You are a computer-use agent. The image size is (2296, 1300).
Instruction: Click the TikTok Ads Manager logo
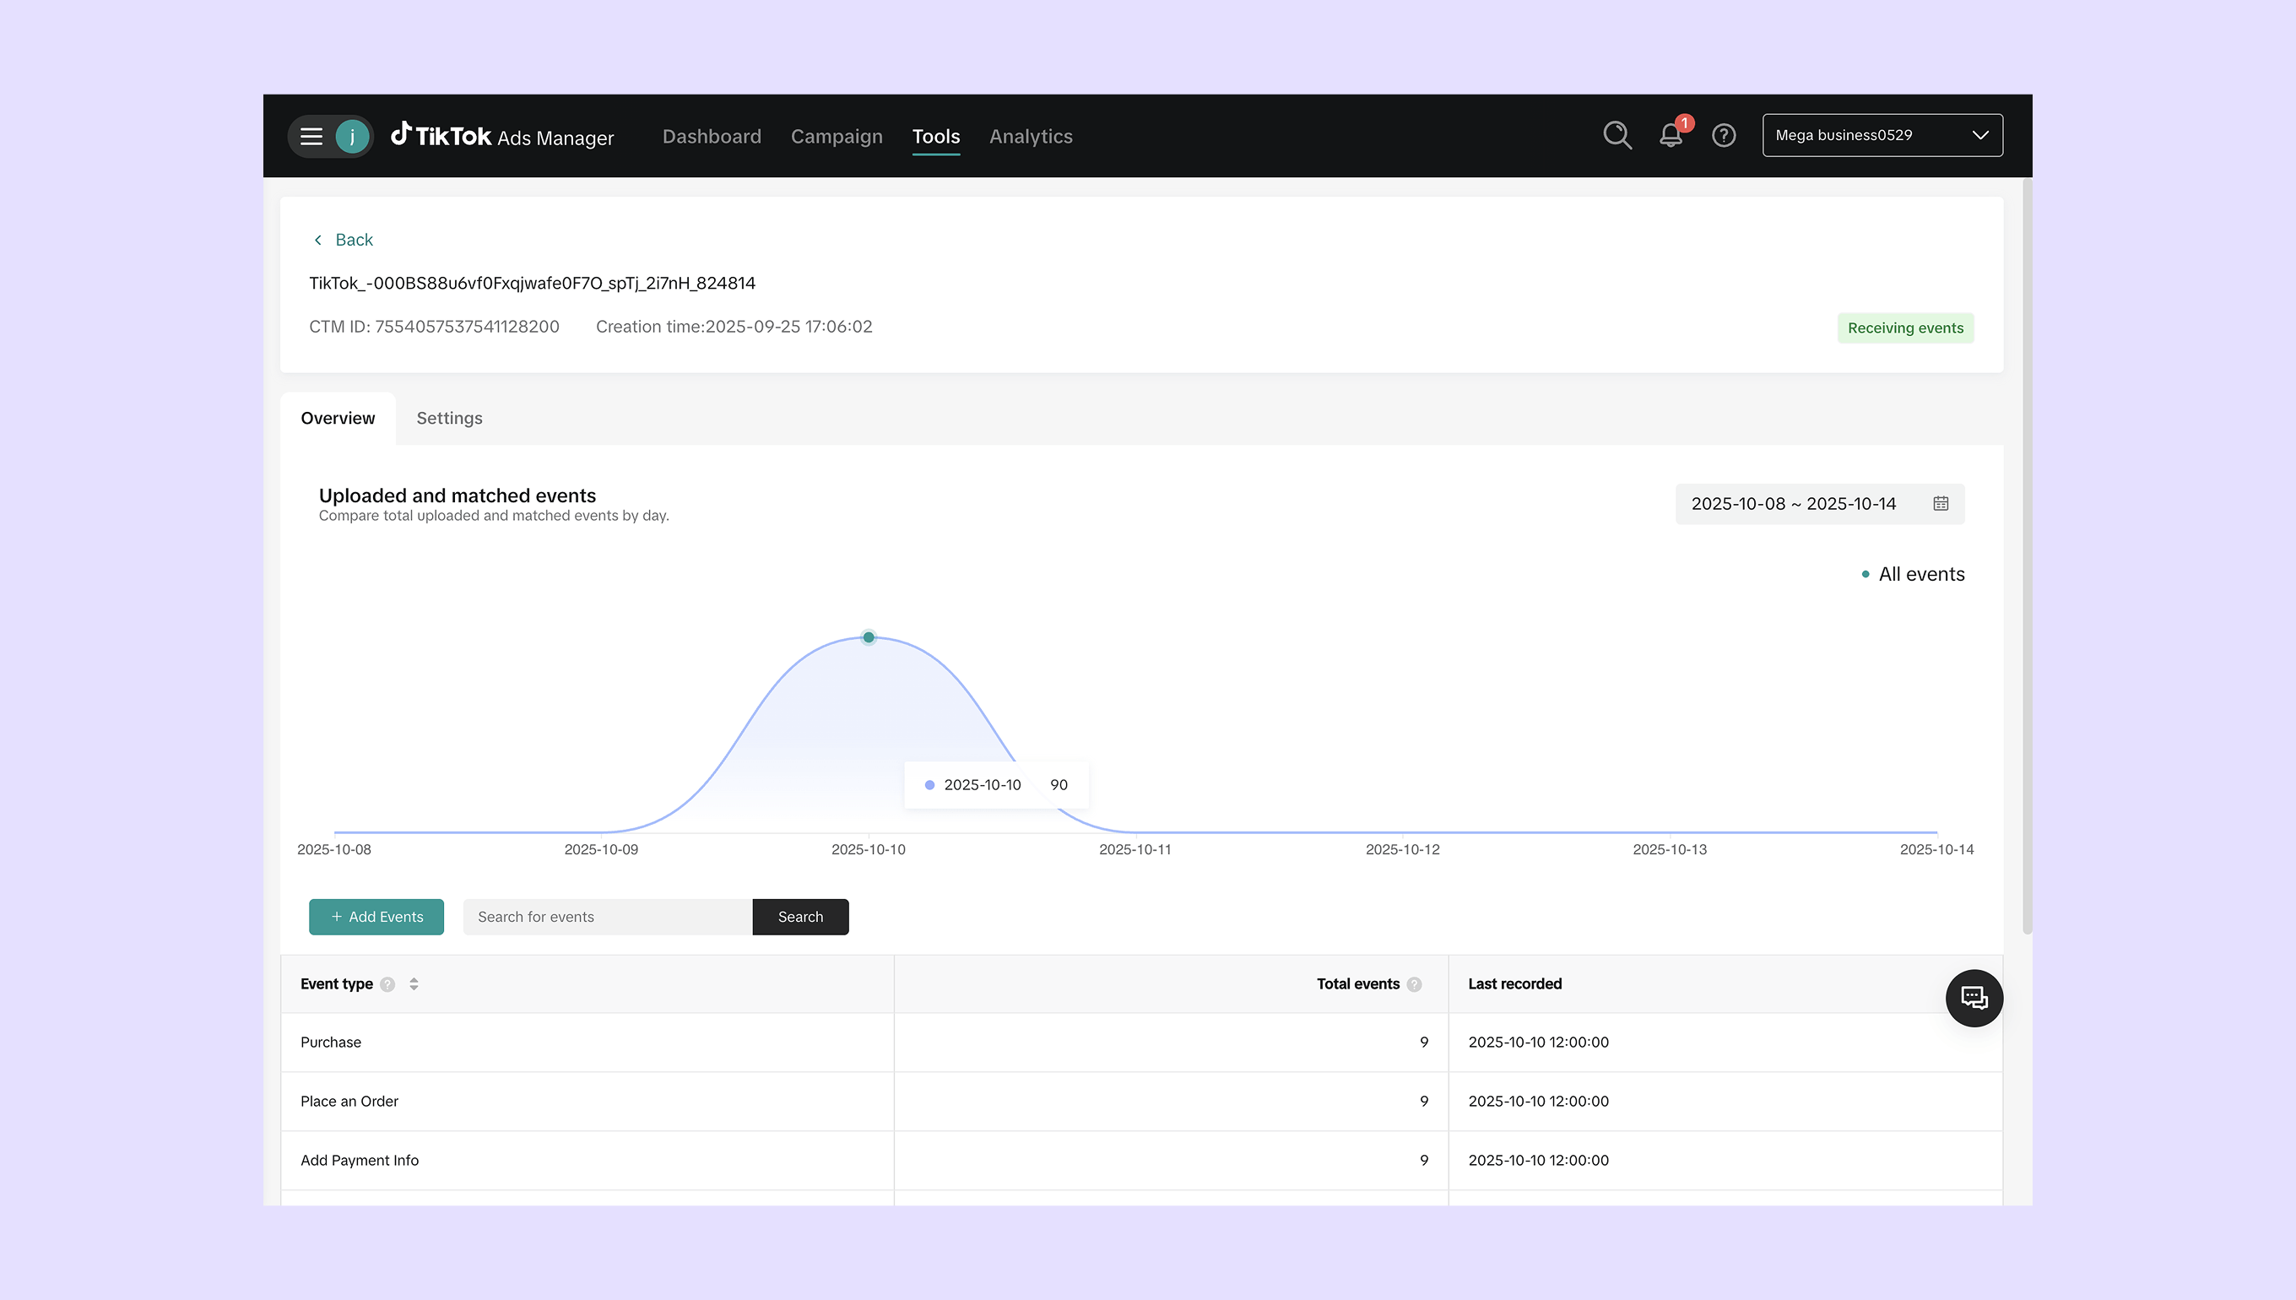pos(502,136)
